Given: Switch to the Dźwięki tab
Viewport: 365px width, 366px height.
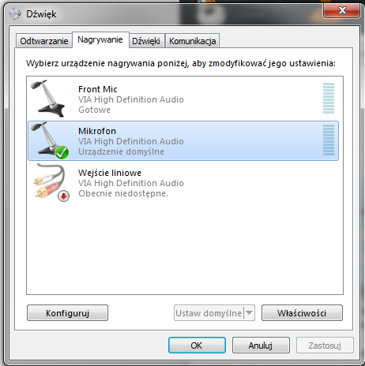Looking at the screenshot, I should pyautogui.click(x=146, y=41).
